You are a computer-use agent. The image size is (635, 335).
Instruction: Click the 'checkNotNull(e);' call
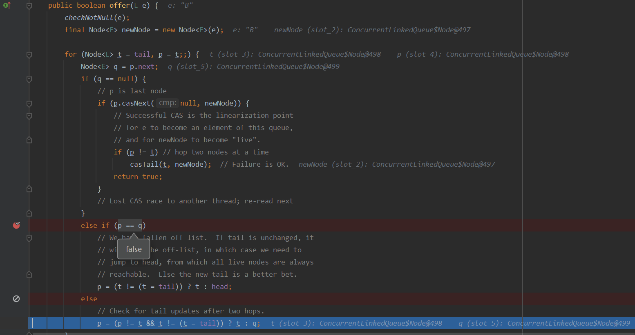click(x=97, y=18)
